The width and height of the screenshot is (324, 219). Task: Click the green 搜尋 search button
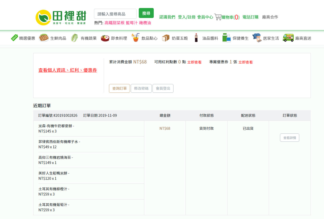[146, 13]
